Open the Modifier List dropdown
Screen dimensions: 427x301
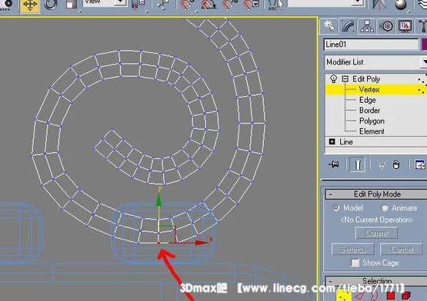coord(375,62)
